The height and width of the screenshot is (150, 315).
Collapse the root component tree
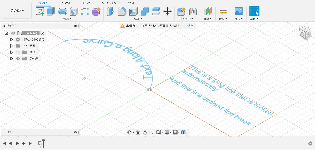pos(7,33)
